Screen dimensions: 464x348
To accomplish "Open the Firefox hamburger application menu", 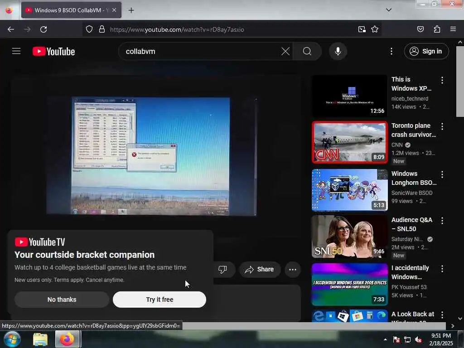I will [453, 29].
